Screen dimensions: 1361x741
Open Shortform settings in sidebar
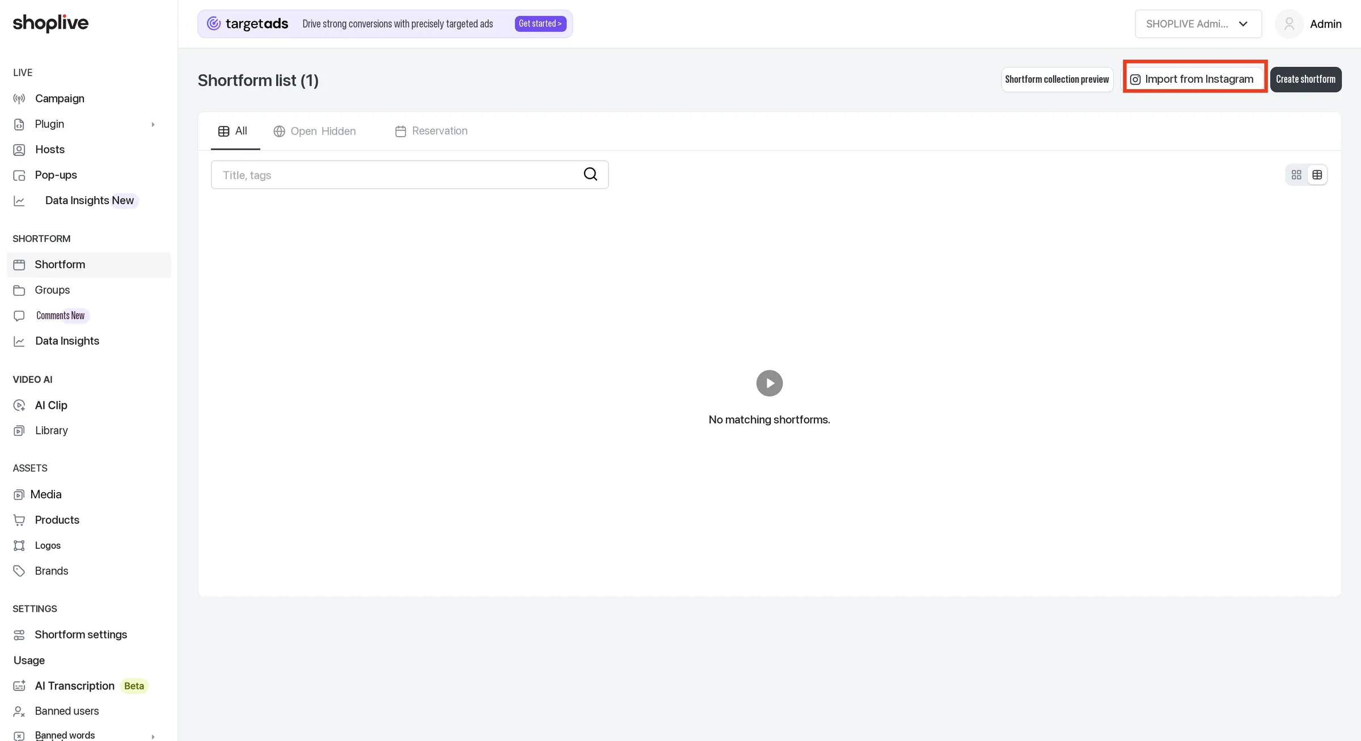81,634
